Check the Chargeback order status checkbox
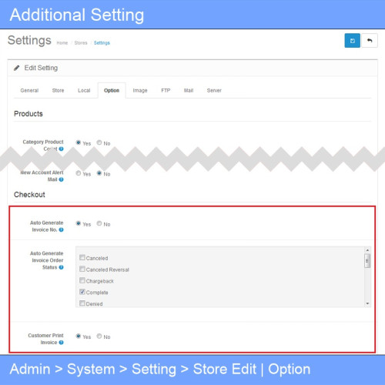This screenshot has width=385, height=385. pos(82,280)
